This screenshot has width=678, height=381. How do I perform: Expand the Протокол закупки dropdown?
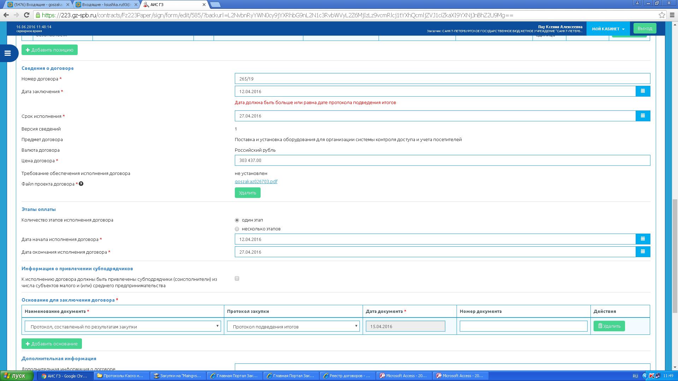point(293,326)
